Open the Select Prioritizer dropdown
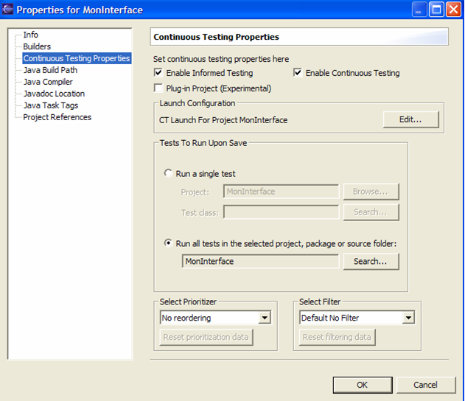The height and width of the screenshot is (401, 465). (x=264, y=318)
